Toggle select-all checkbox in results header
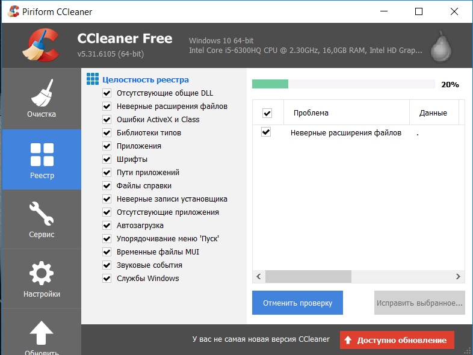The width and height of the screenshot is (473, 355). [267, 113]
